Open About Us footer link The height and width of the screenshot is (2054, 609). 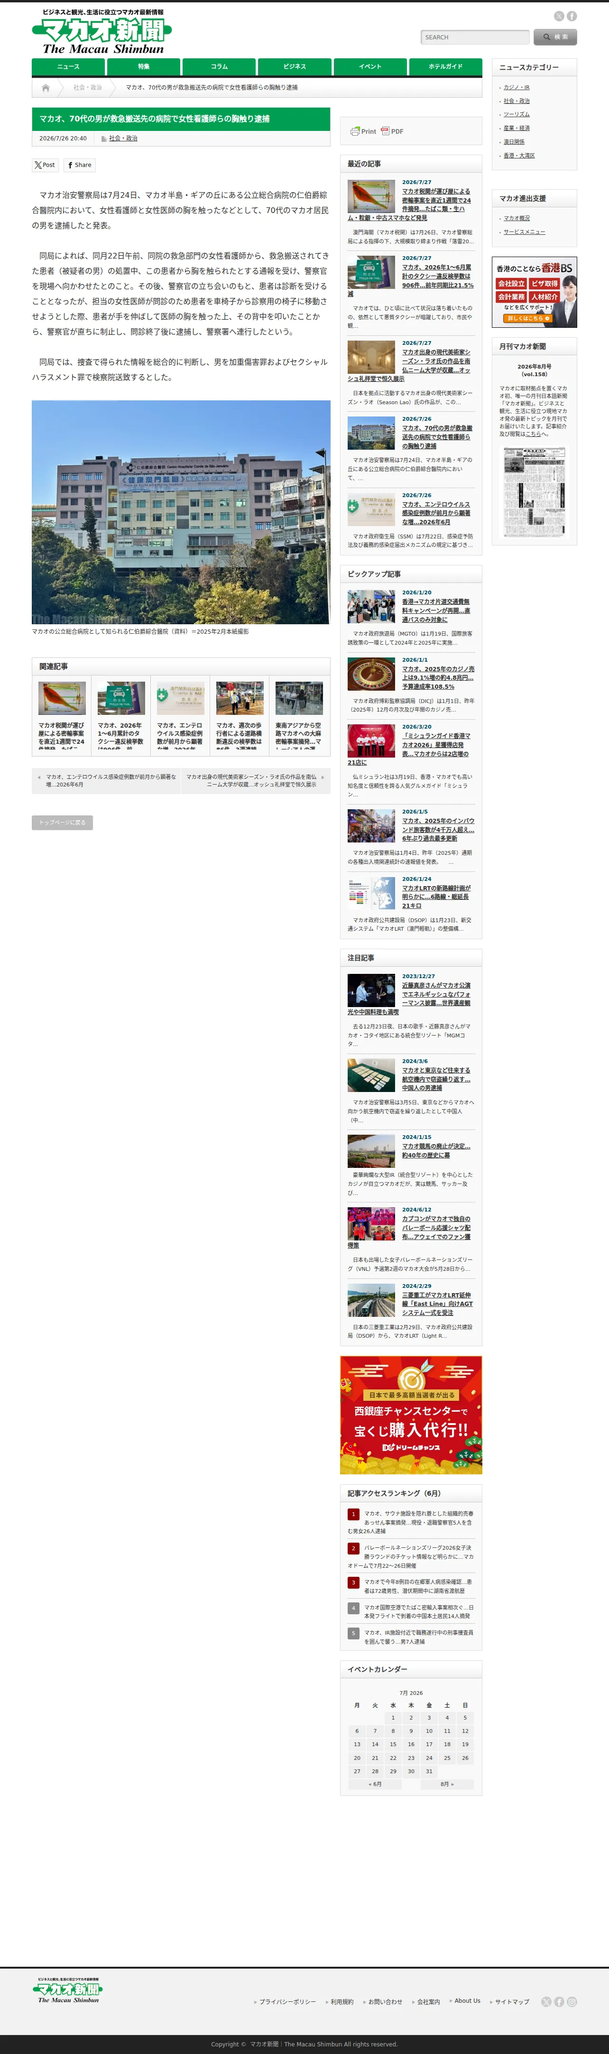pyautogui.click(x=467, y=2000)
